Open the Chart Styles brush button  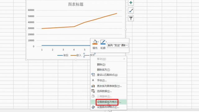click(131, 11)
